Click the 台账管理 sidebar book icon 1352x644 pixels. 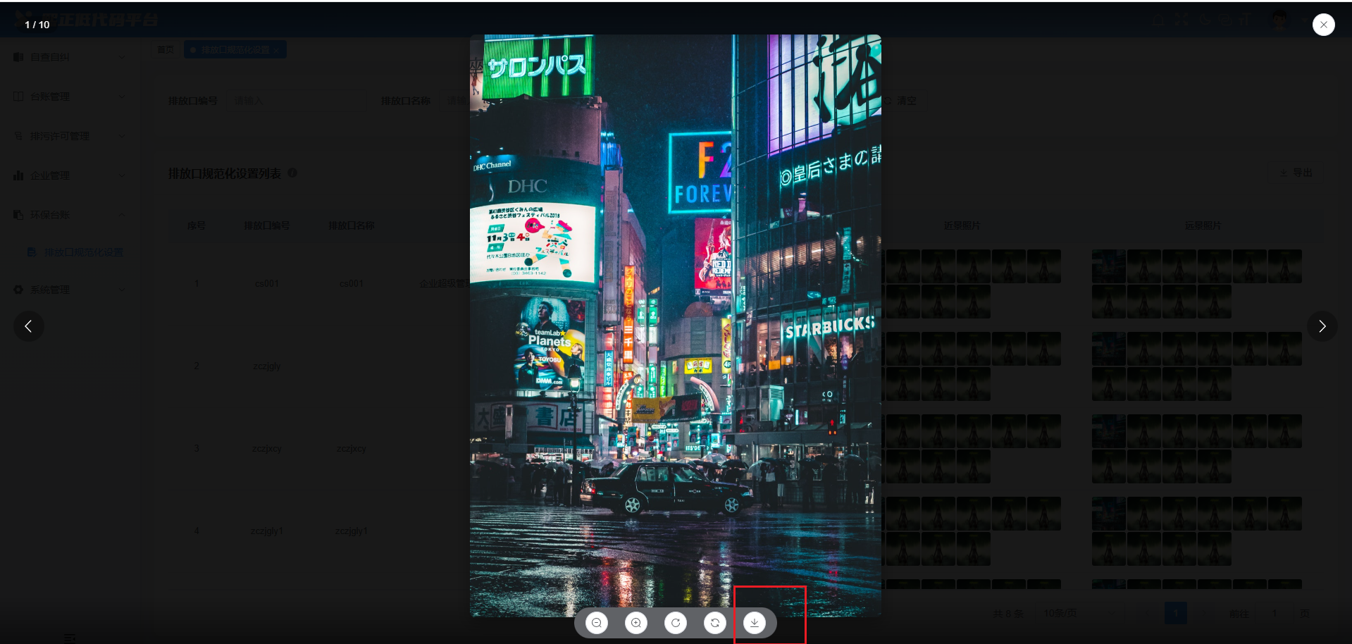(x=18, y=97)
